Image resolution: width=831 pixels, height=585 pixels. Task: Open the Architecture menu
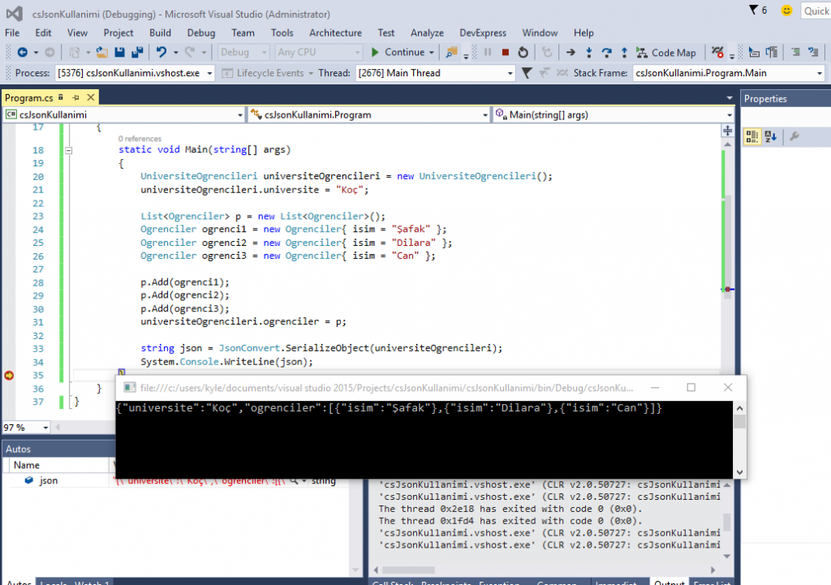[x=335, y=32]
